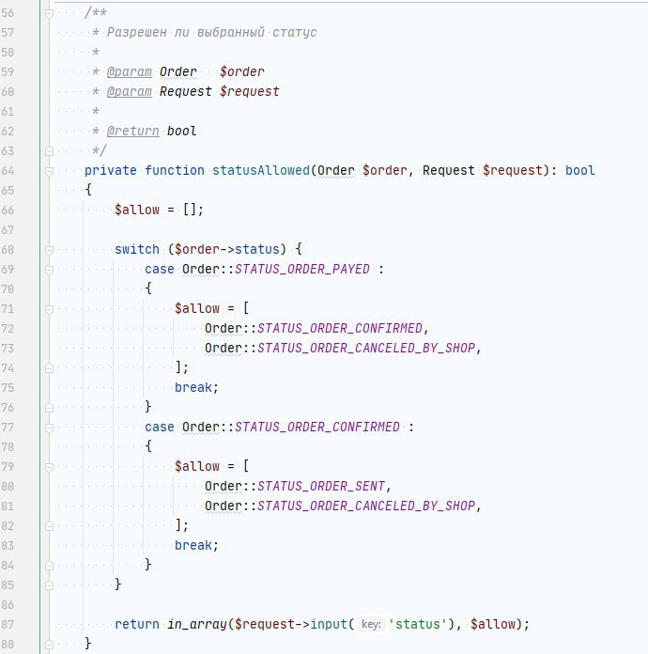Click the @return tag in the doc comment

click(x=133, y=131)
